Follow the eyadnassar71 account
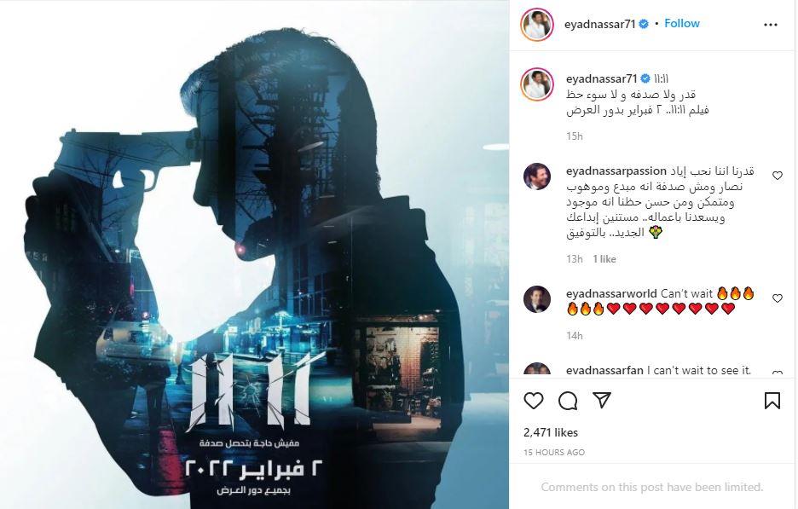 click(x=681, y=23)
